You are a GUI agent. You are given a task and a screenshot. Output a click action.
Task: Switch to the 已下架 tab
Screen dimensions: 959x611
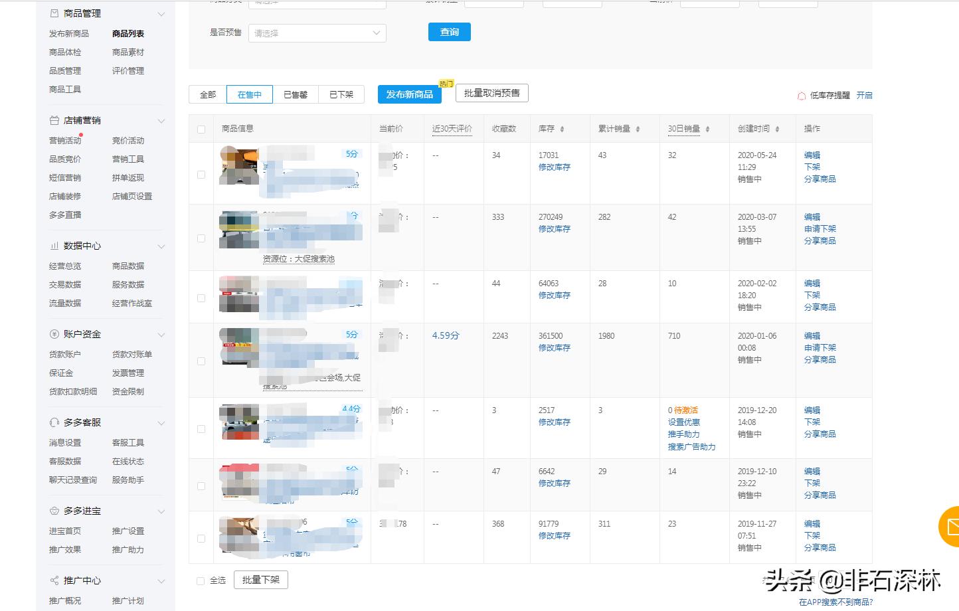pos(341,94)
